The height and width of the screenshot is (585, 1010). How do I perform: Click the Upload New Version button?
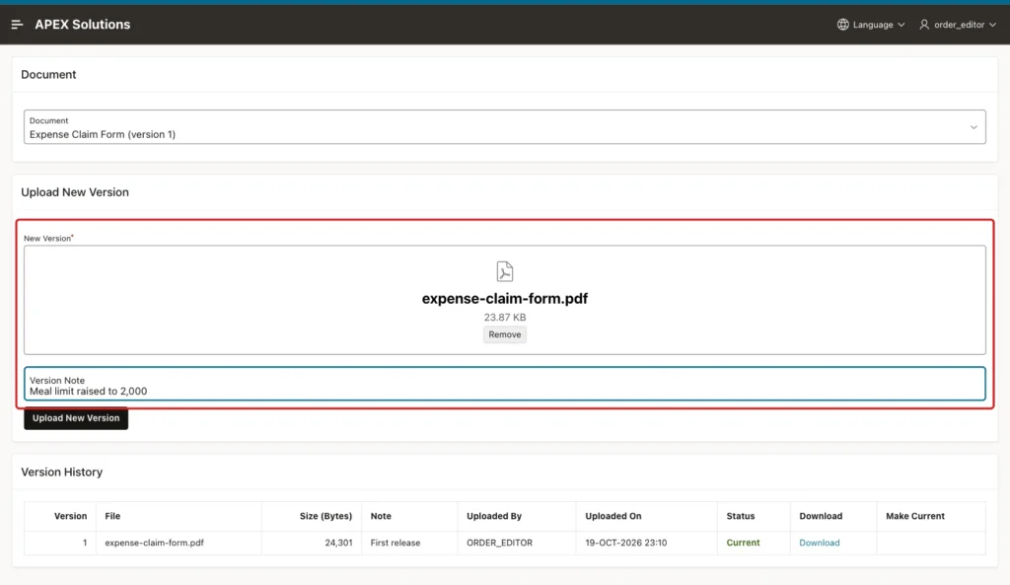[x=76, y=418]
